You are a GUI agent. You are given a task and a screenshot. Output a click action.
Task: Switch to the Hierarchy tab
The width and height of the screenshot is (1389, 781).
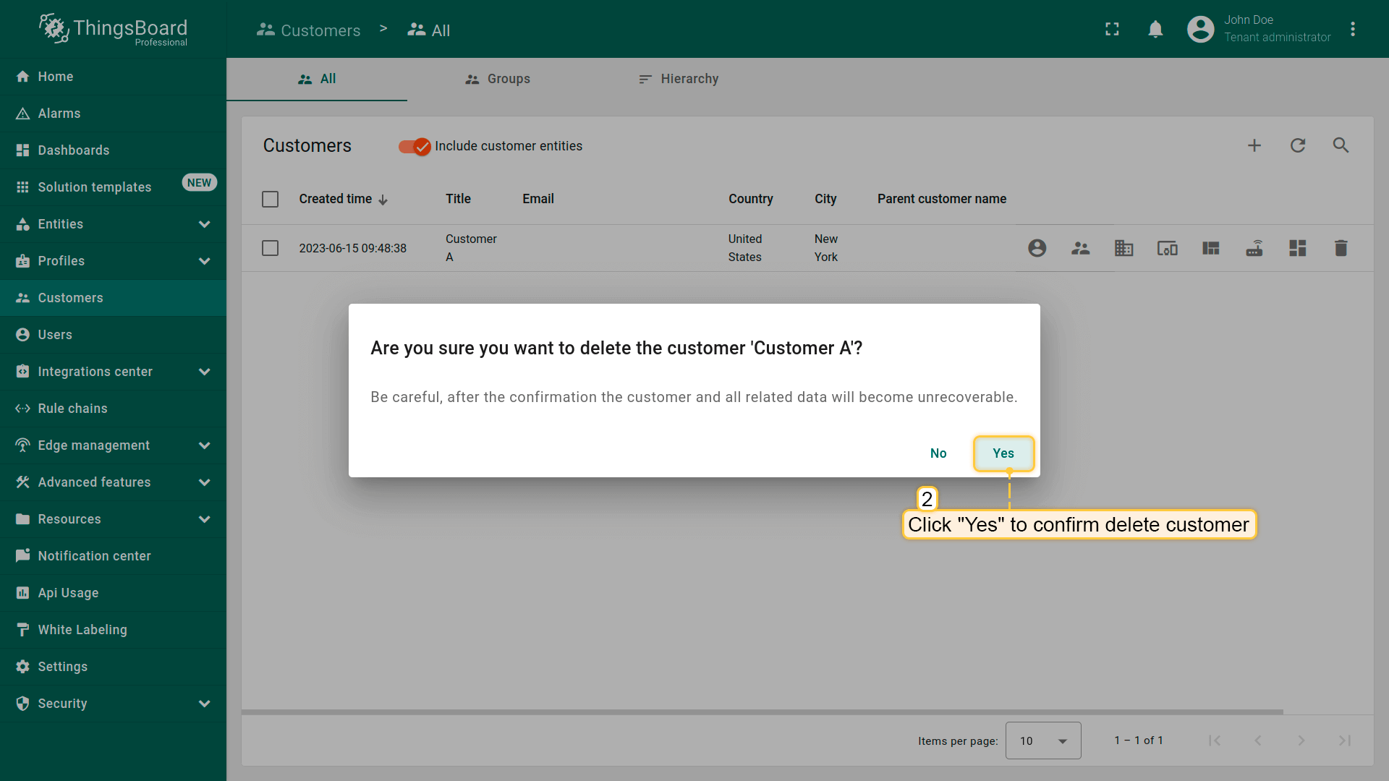click(x=679, y=79)
